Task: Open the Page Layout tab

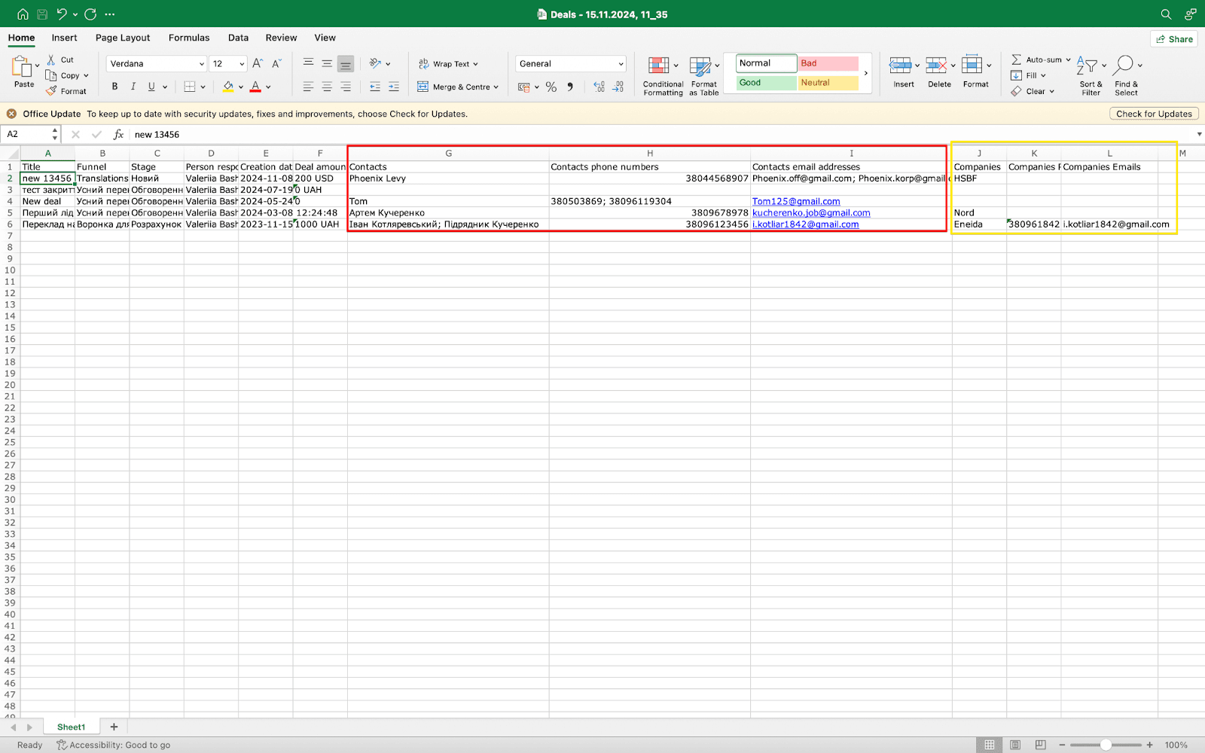Action: (123, 38)
